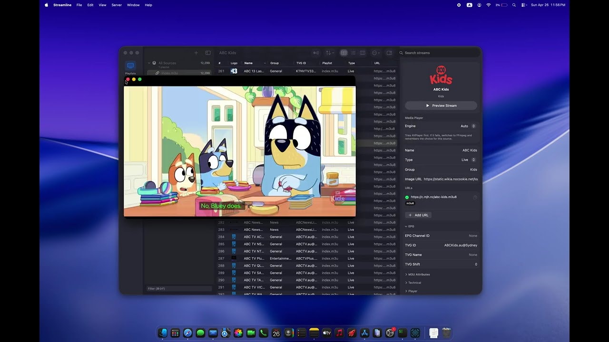Click the m3u8 format tag

410,203
